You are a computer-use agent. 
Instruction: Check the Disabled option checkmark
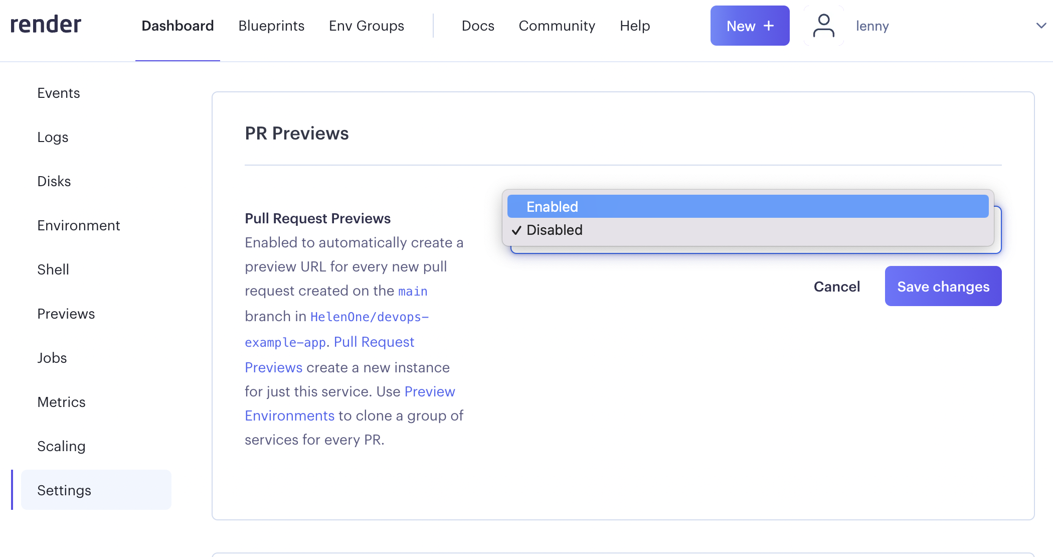click(517, 230)
